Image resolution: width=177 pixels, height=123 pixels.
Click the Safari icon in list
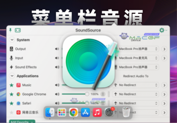point(18,103)
